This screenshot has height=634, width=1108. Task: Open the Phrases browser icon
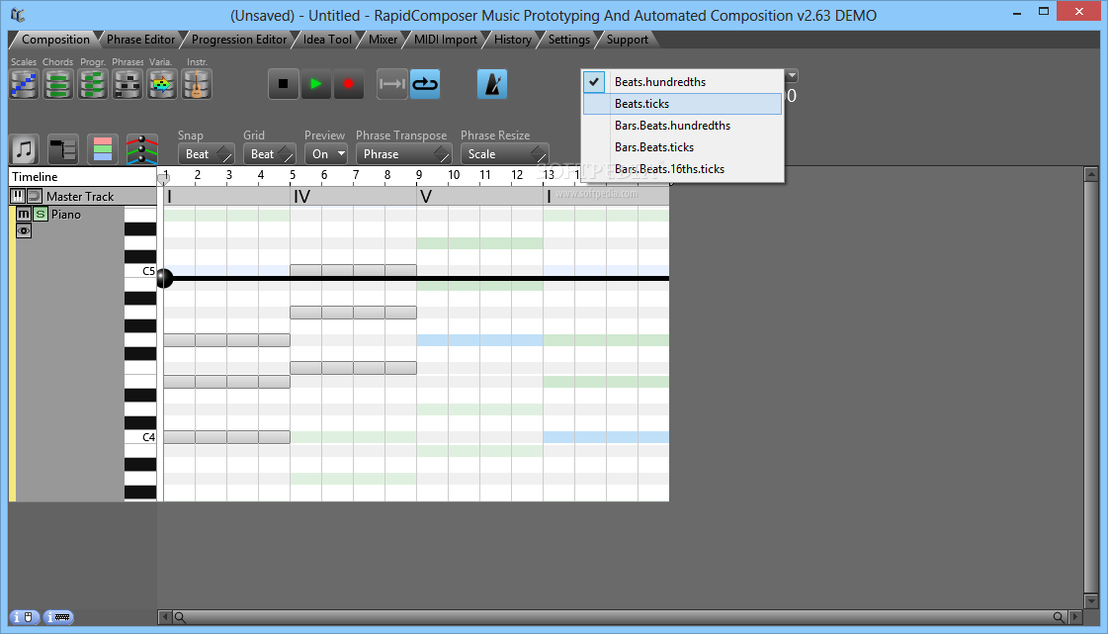128,84
